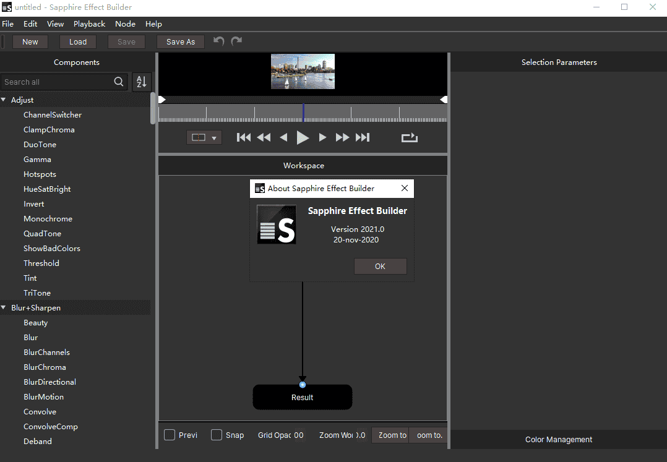Open the File menu

pos(7,24)
